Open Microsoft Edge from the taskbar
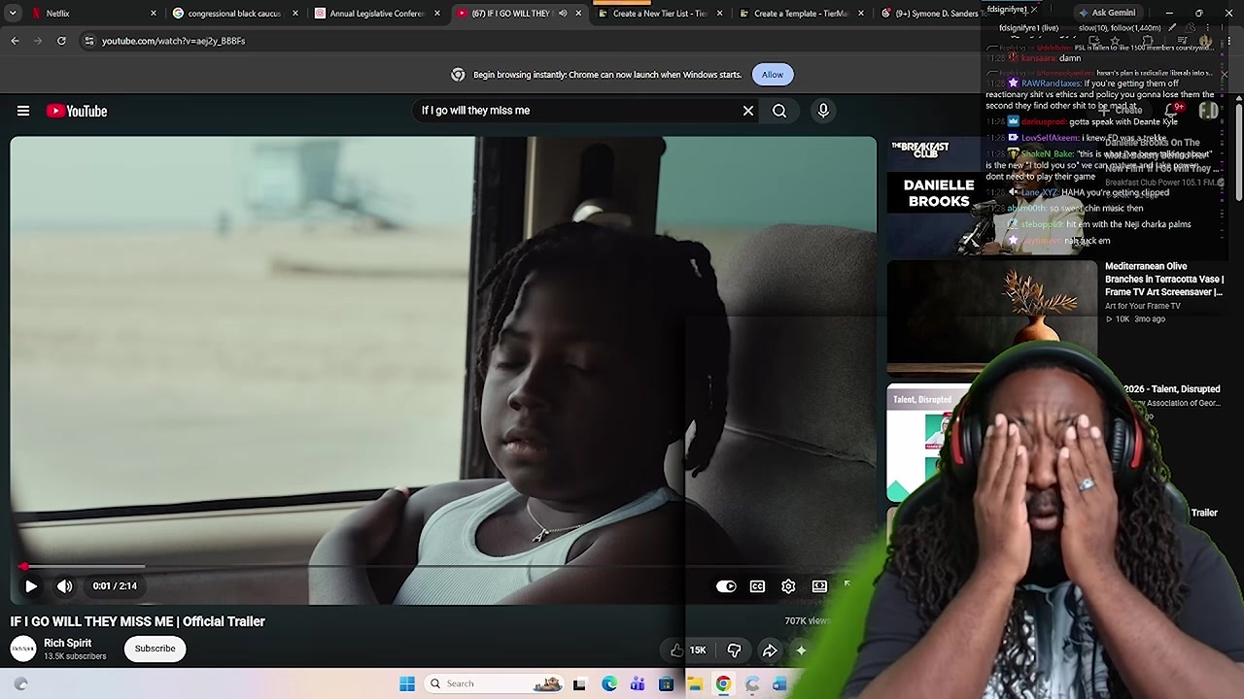The image size is (1244, 699). [608, 683]
